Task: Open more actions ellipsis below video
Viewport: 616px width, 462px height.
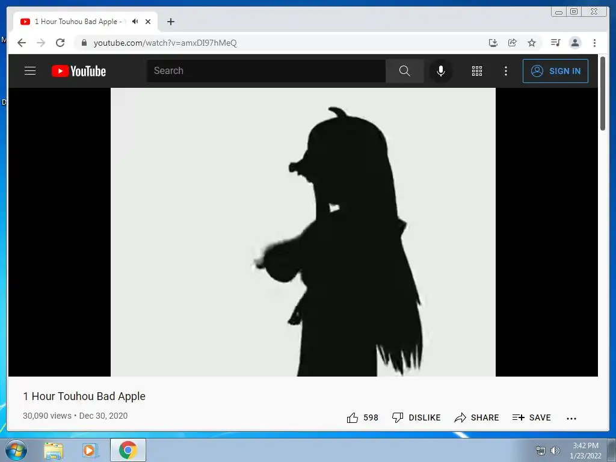Action: [571, 419]
